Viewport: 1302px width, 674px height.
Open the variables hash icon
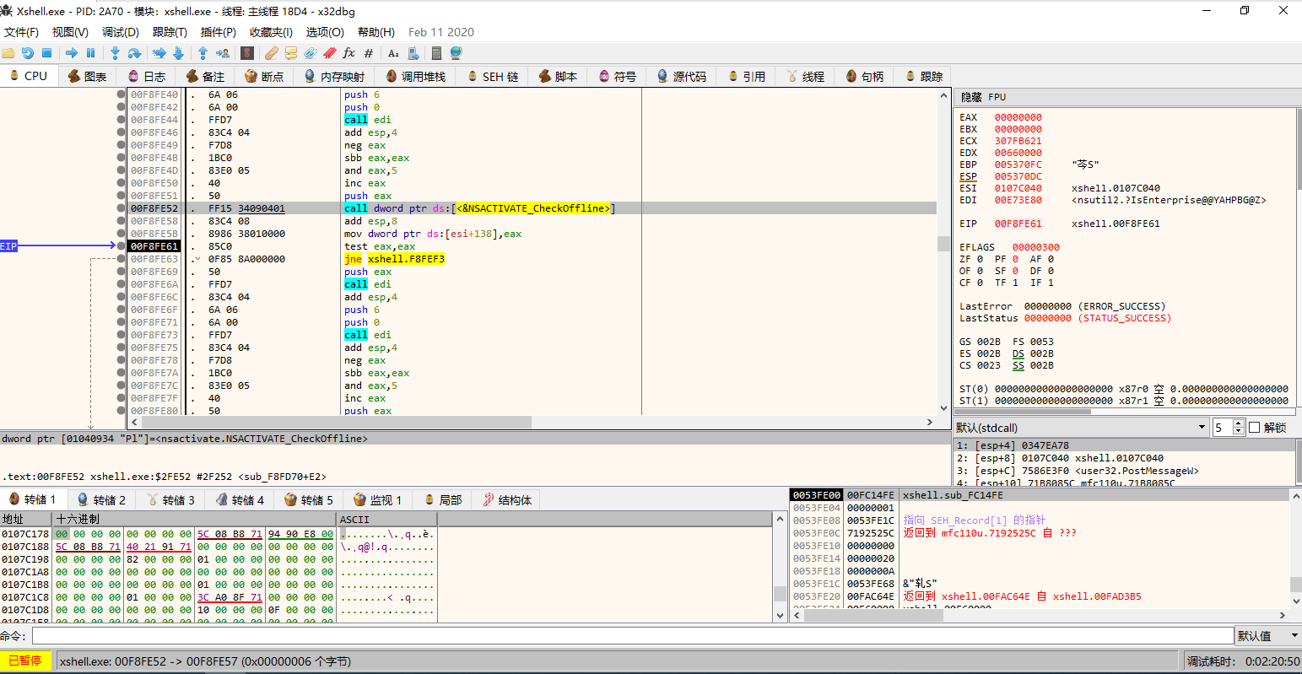369,53
